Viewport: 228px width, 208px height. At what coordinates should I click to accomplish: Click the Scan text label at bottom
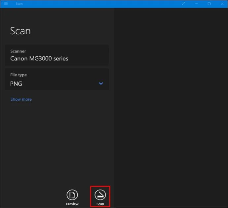coord(100,204)
